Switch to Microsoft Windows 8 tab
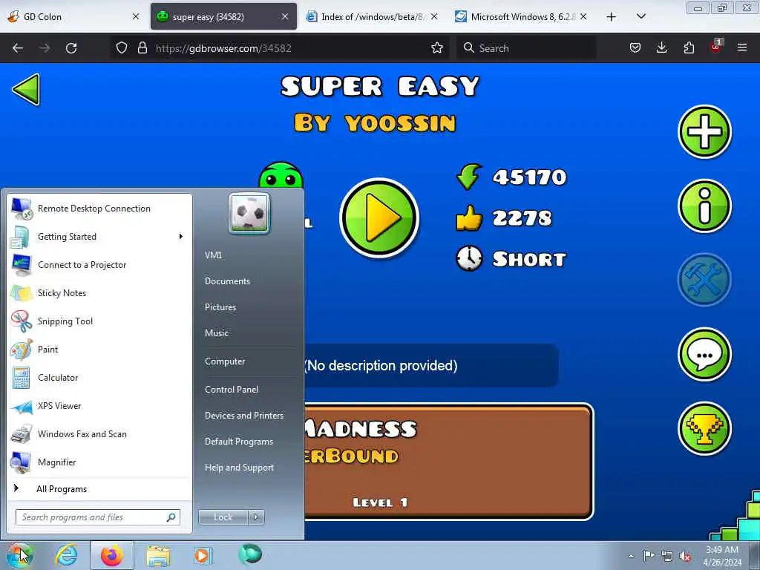760x570 pixels. (521, 16)
